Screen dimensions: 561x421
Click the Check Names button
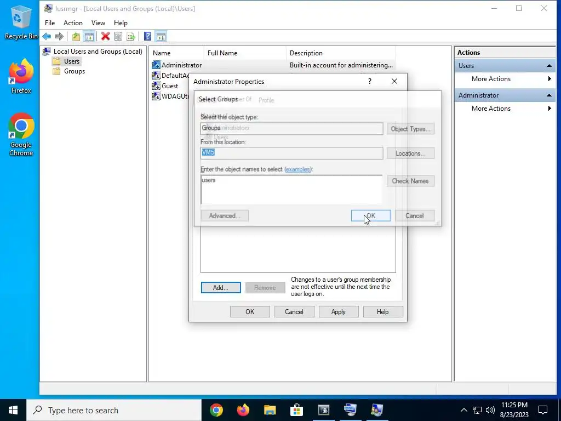coord(410,181)
